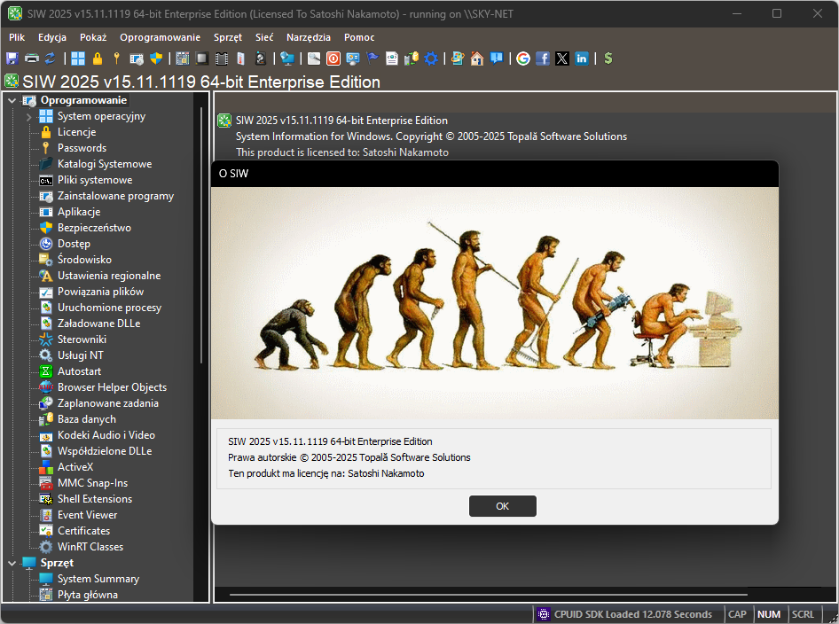Collapse the Oprogramowanie tree node

click(x=12, y=100)
